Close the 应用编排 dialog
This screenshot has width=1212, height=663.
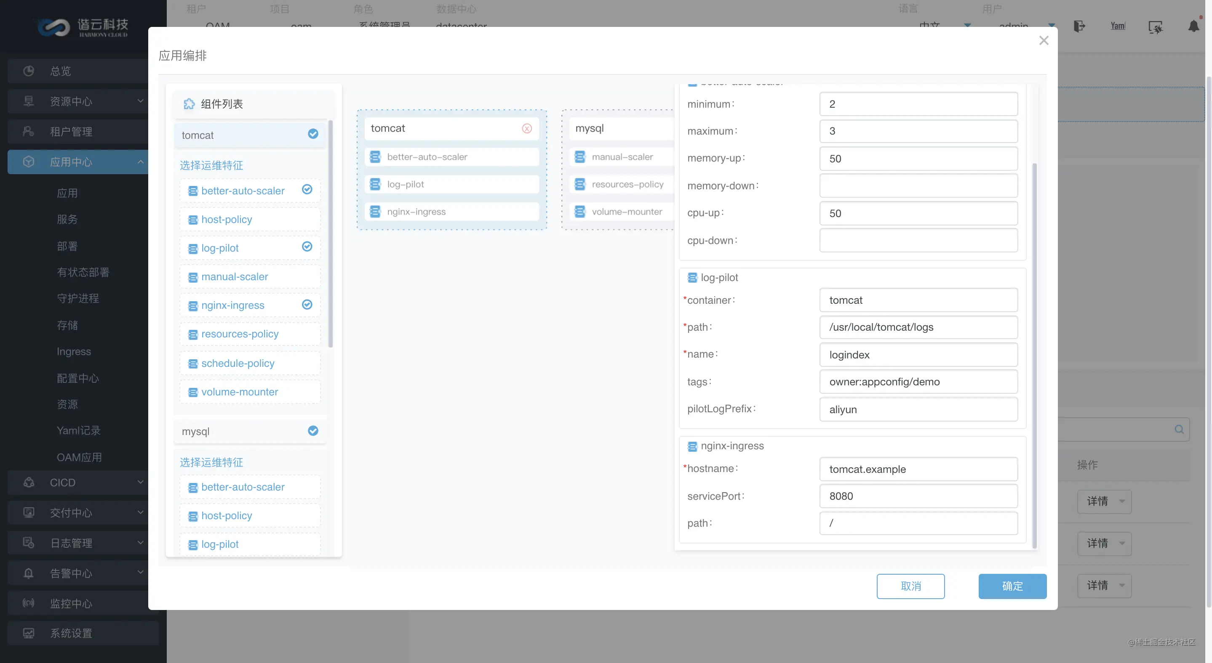pos(1044,40)
